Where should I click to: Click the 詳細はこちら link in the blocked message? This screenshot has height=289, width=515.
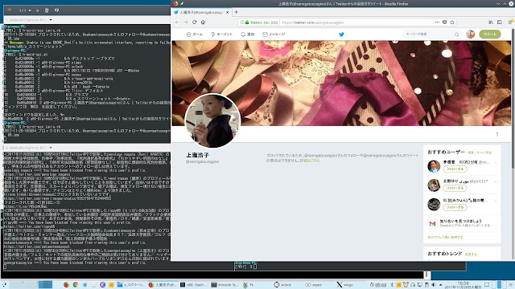(309, 161)
